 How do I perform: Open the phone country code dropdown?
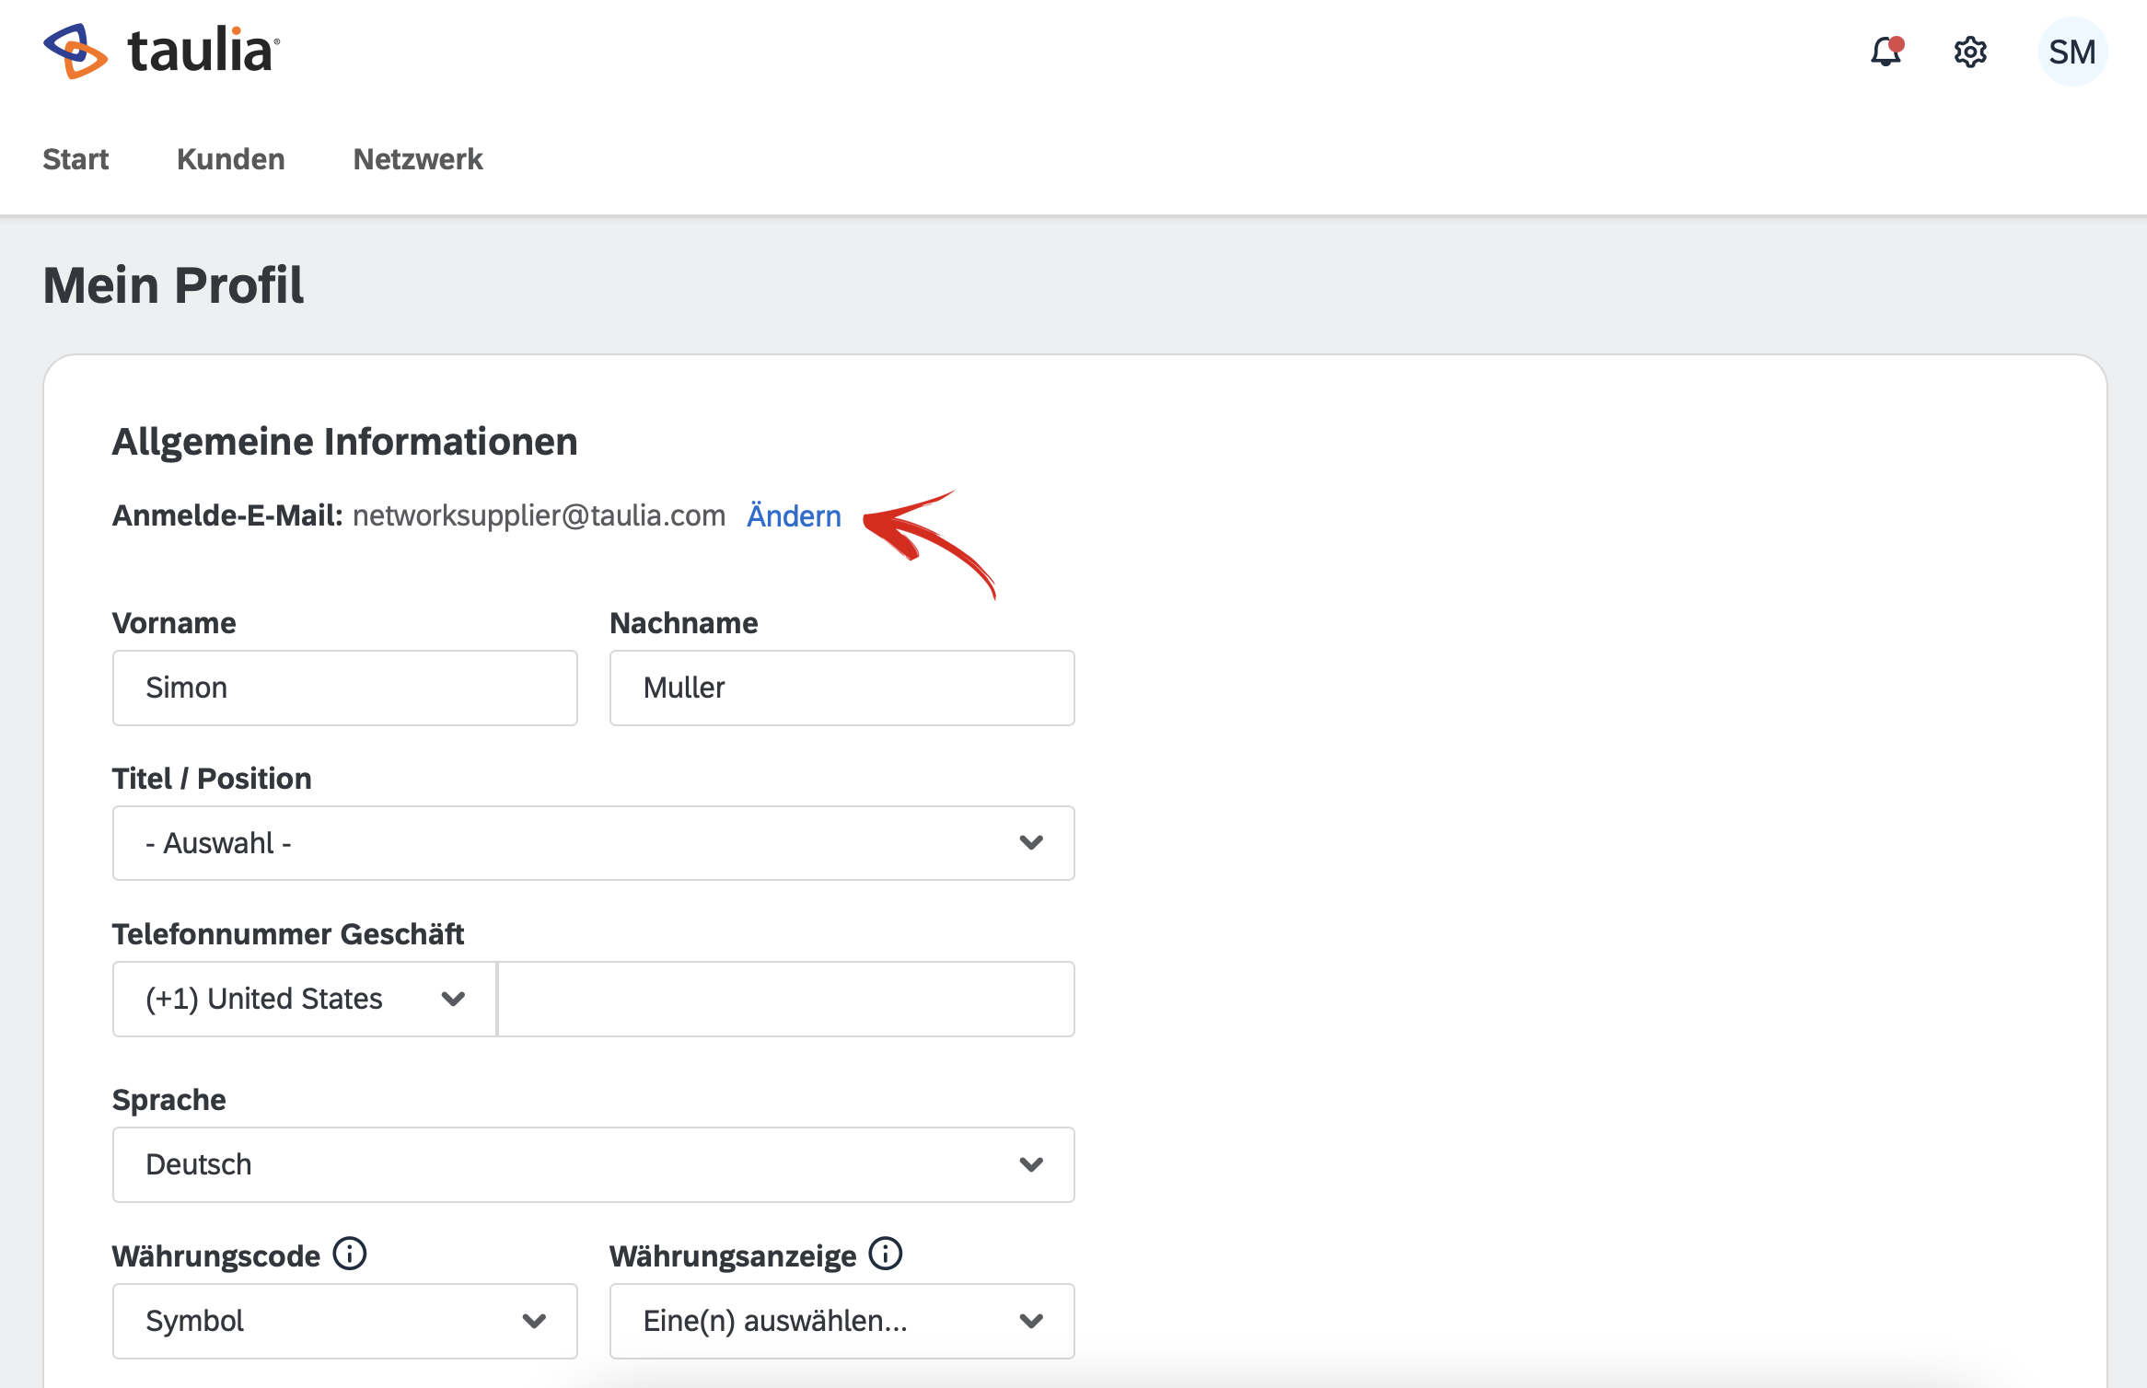coord(304,999)
